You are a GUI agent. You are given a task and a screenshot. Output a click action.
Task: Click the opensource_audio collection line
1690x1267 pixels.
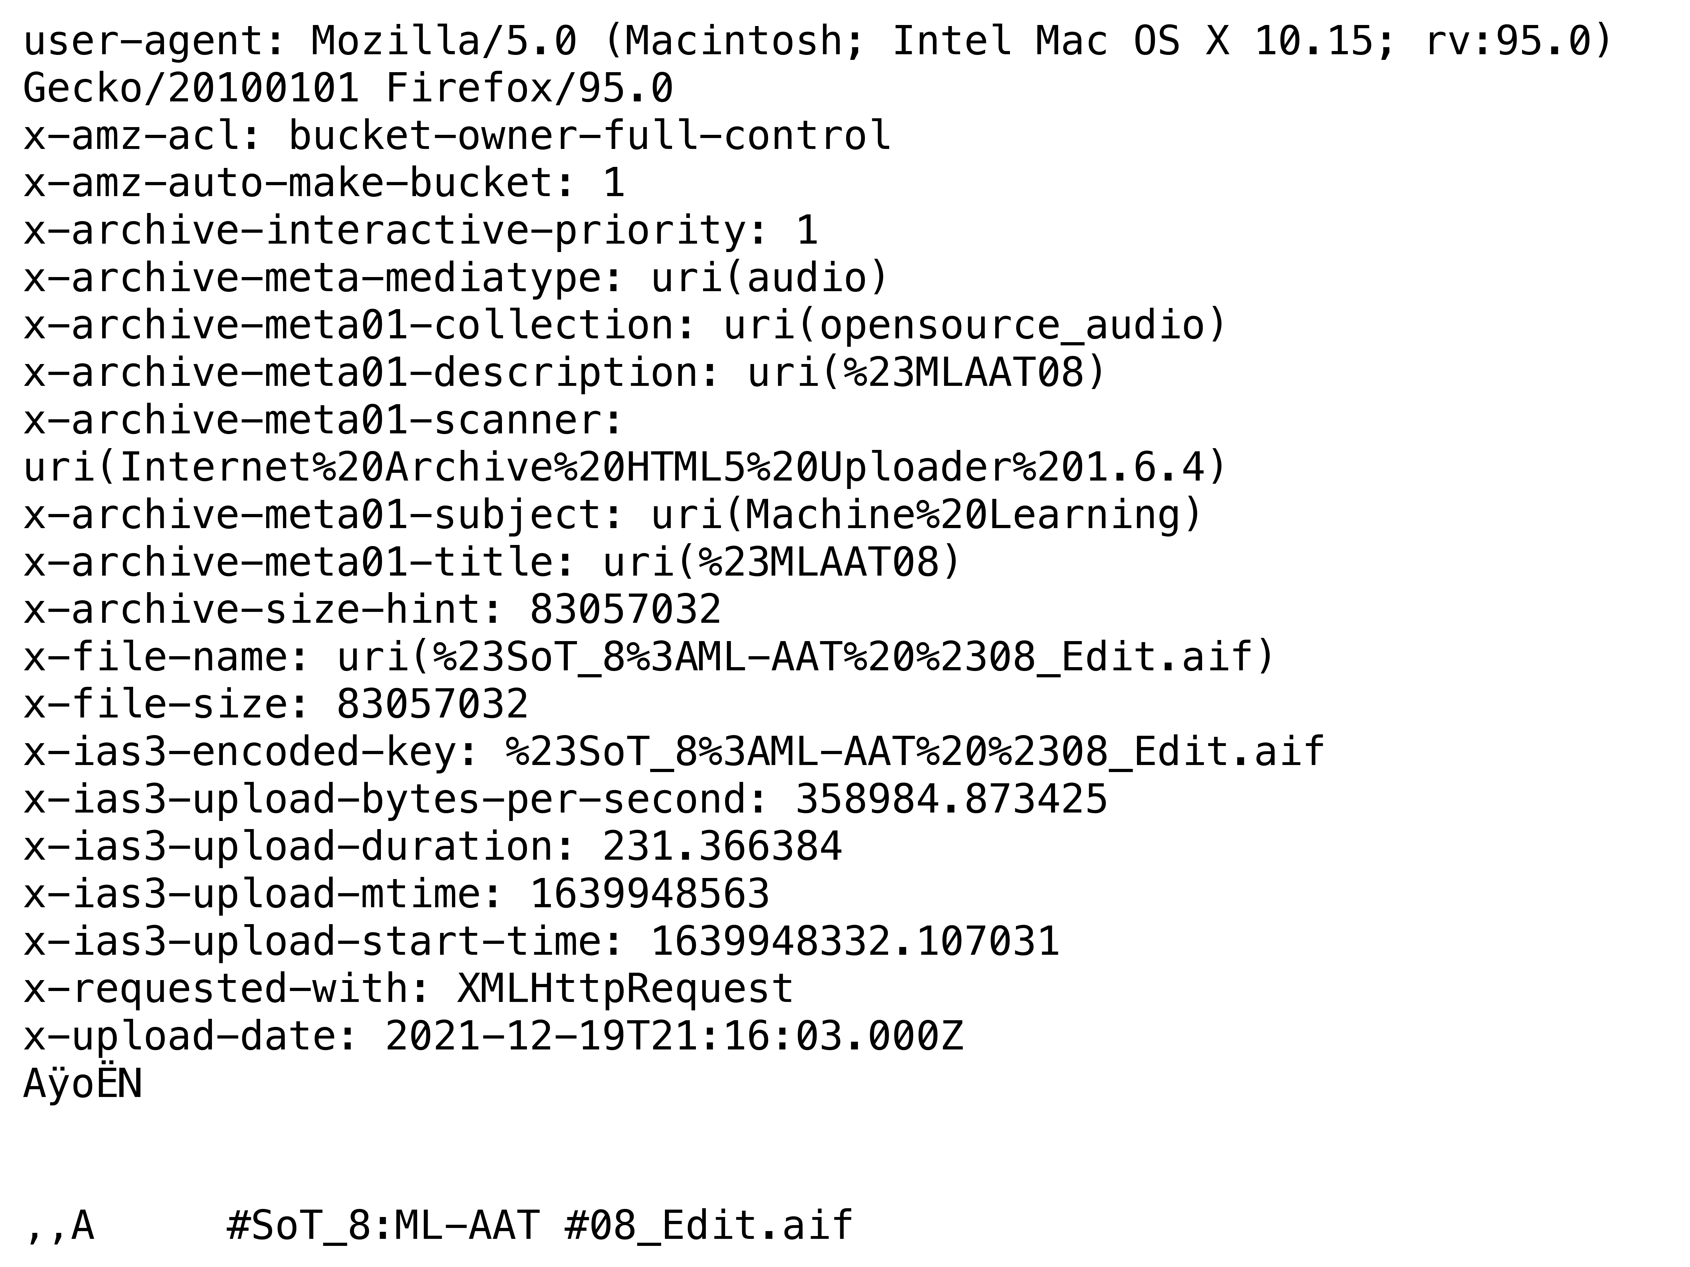[625, 325]
